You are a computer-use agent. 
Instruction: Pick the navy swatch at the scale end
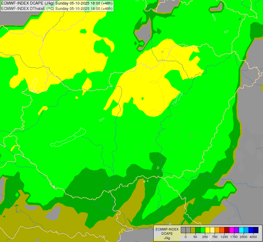pos(256,230)
